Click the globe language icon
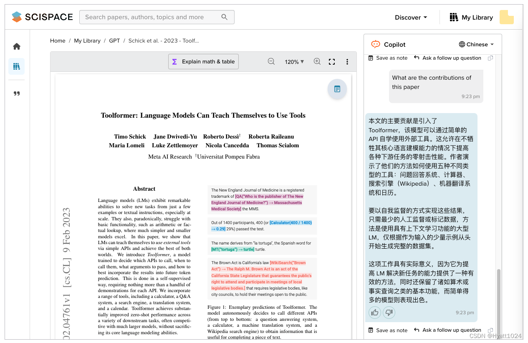The width and height of the screenshot is (528, 343). [462, 44]
